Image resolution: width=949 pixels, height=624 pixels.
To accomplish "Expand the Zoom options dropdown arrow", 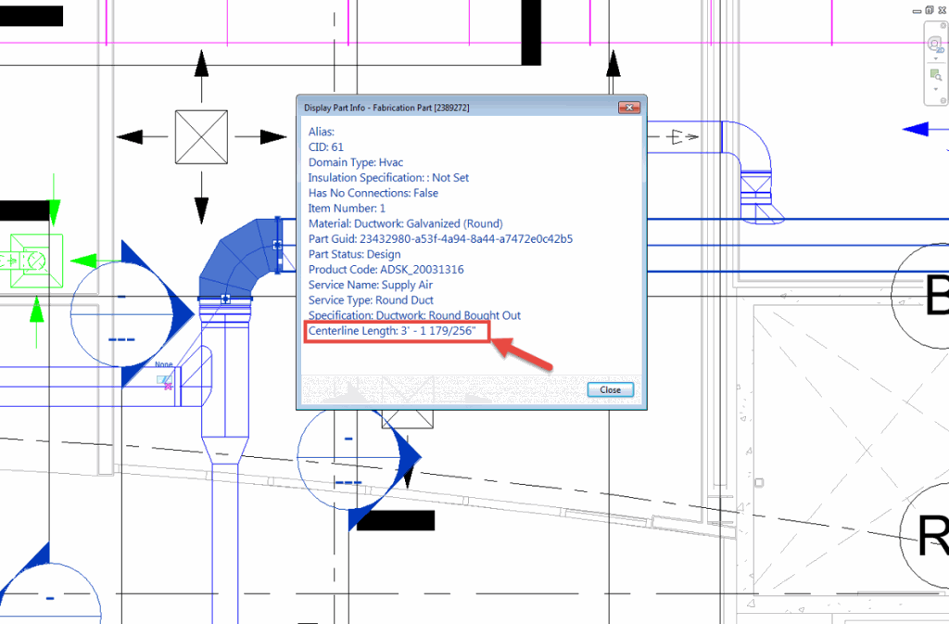I will (x=934, y=88).
